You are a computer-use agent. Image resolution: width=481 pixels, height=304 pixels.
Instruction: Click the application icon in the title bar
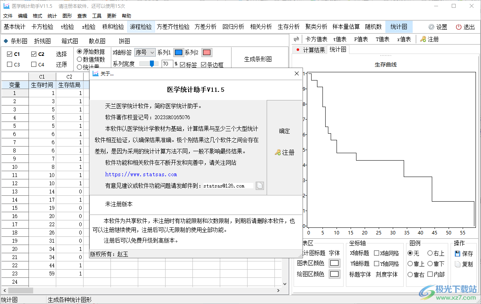click(5, 6)
